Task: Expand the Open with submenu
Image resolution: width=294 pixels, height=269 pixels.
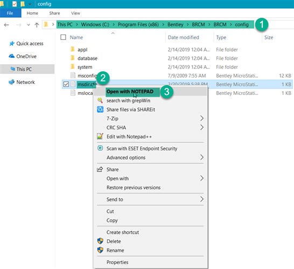Action: [150, 178]
